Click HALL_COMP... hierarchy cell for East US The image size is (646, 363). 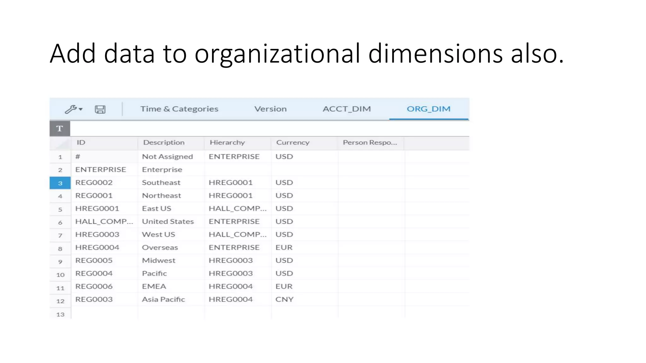tap(238, 208)
